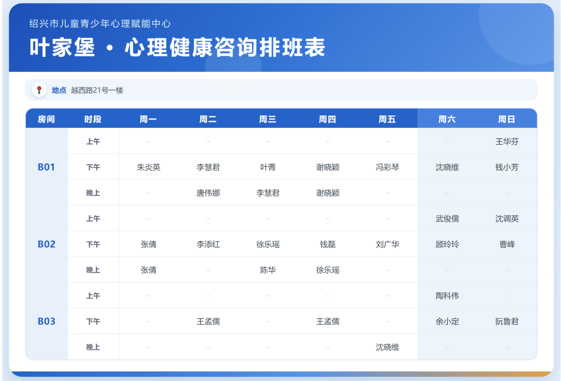Click 陈华 in B02 Wednesday evening
The height and width of the screenshot is (381, 561).
[268, 270]
